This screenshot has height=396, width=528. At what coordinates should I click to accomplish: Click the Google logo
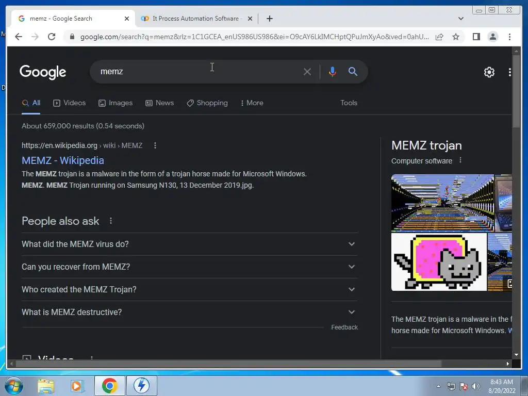pos(43,72)
